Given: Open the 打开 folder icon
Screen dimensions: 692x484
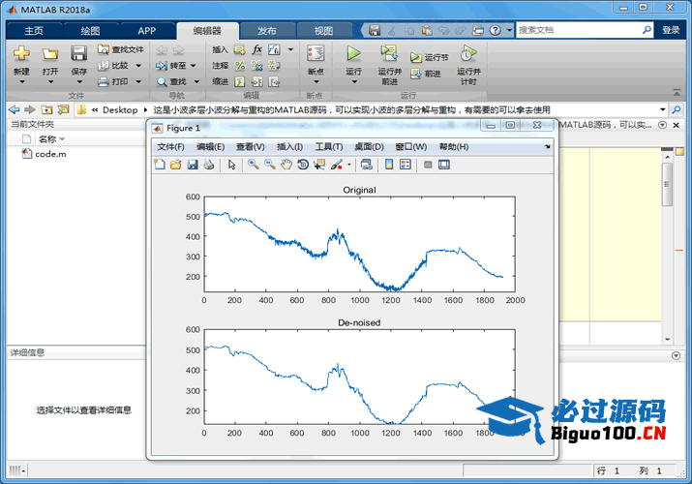Looking at the screenshot, I should (50, 54).
